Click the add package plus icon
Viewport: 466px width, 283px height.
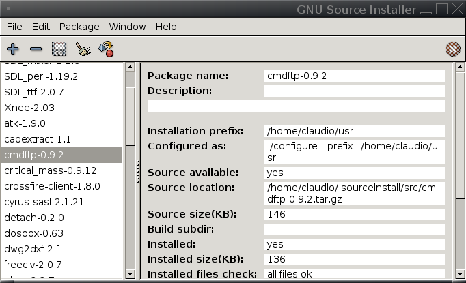point(13,49)
